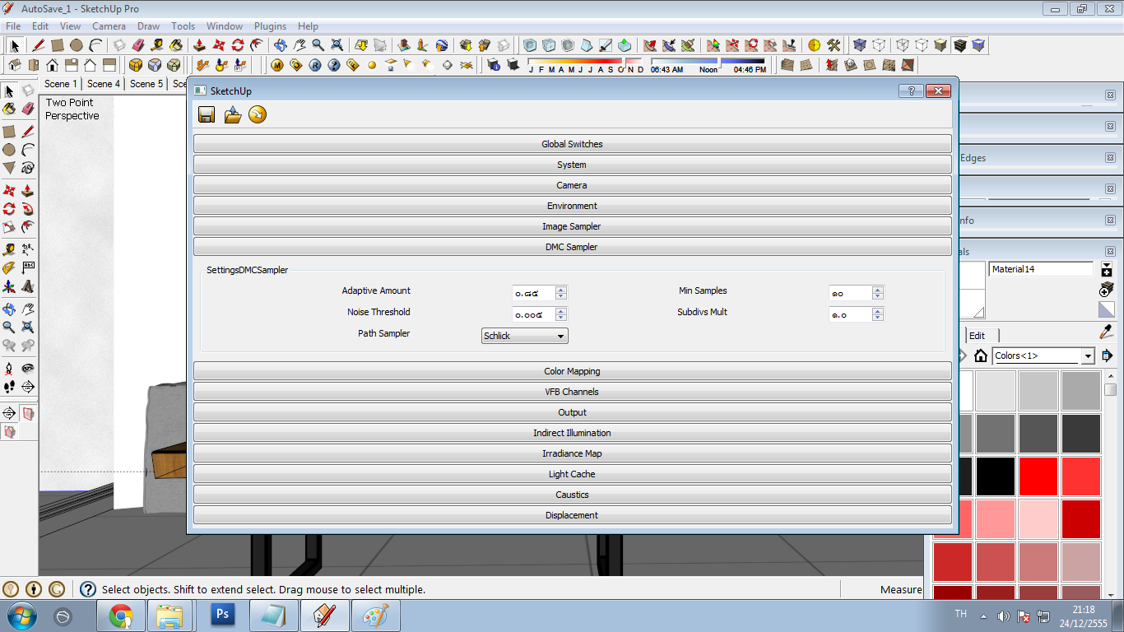Screen dimensions: 1124x632
Task: Switch to the Scene 4 tab
Action: (104, 83)
